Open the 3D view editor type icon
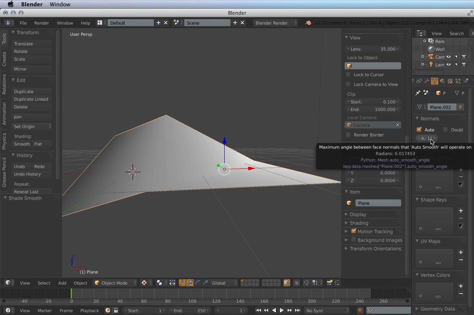 8,283
